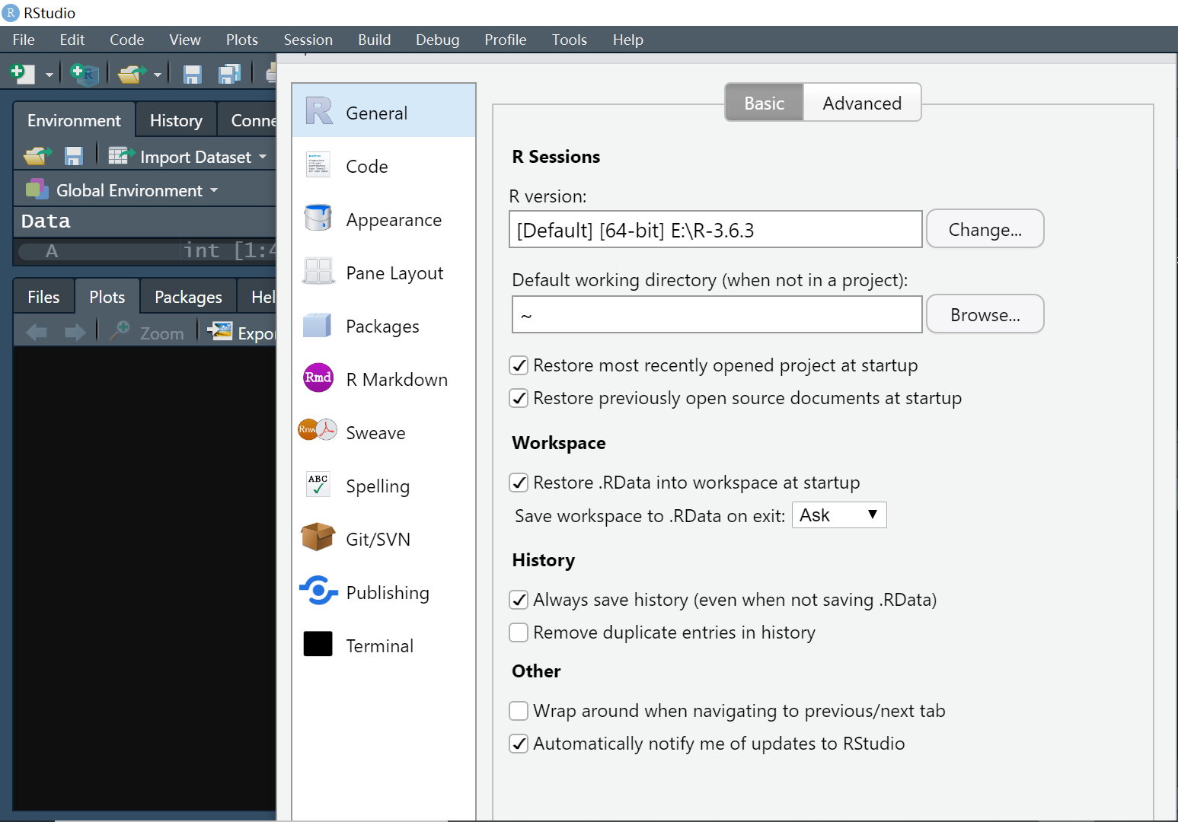This screenshot has height=822, width=1178.
Task: Open Pane Layout options
Action: point(384,272)
